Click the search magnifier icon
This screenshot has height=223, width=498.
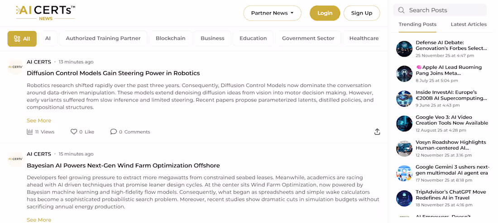[401, 10]
